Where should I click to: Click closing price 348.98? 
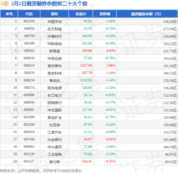(87, 36)
